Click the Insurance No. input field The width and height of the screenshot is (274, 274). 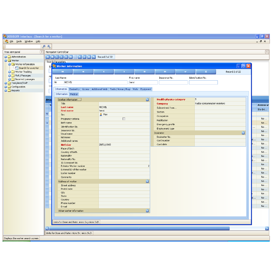(173, 83)
